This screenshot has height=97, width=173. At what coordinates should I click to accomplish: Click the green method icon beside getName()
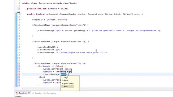[63, 84]
